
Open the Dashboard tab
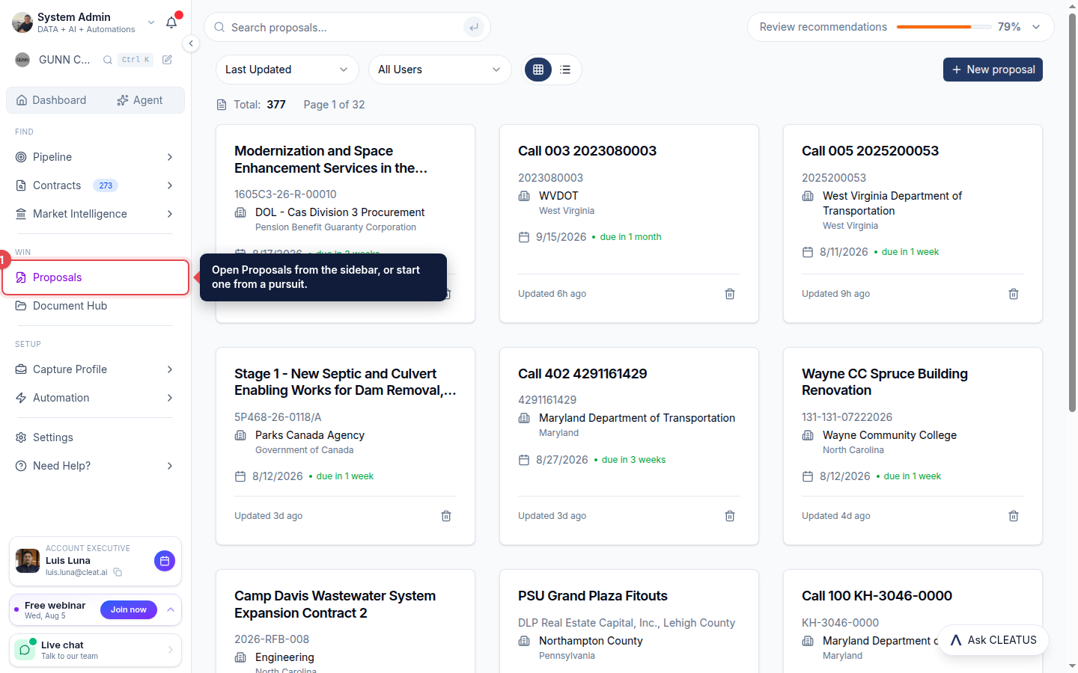coord(52,100)
